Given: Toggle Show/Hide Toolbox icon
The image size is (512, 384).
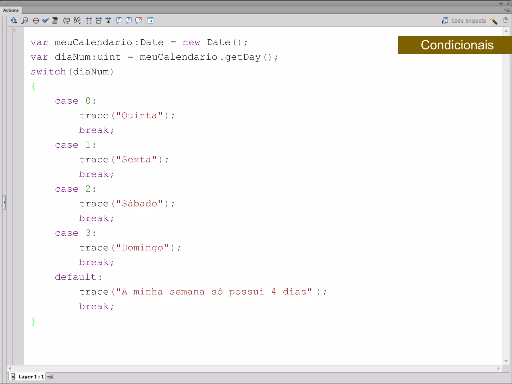Looking at the screenshot, I should pos(150,20).
